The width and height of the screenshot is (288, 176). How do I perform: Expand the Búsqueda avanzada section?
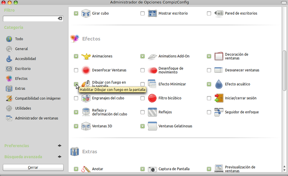pyautogui.click(x=59, y=157)
